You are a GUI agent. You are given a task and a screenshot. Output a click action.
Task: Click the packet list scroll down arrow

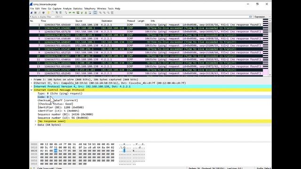point(270,75)
